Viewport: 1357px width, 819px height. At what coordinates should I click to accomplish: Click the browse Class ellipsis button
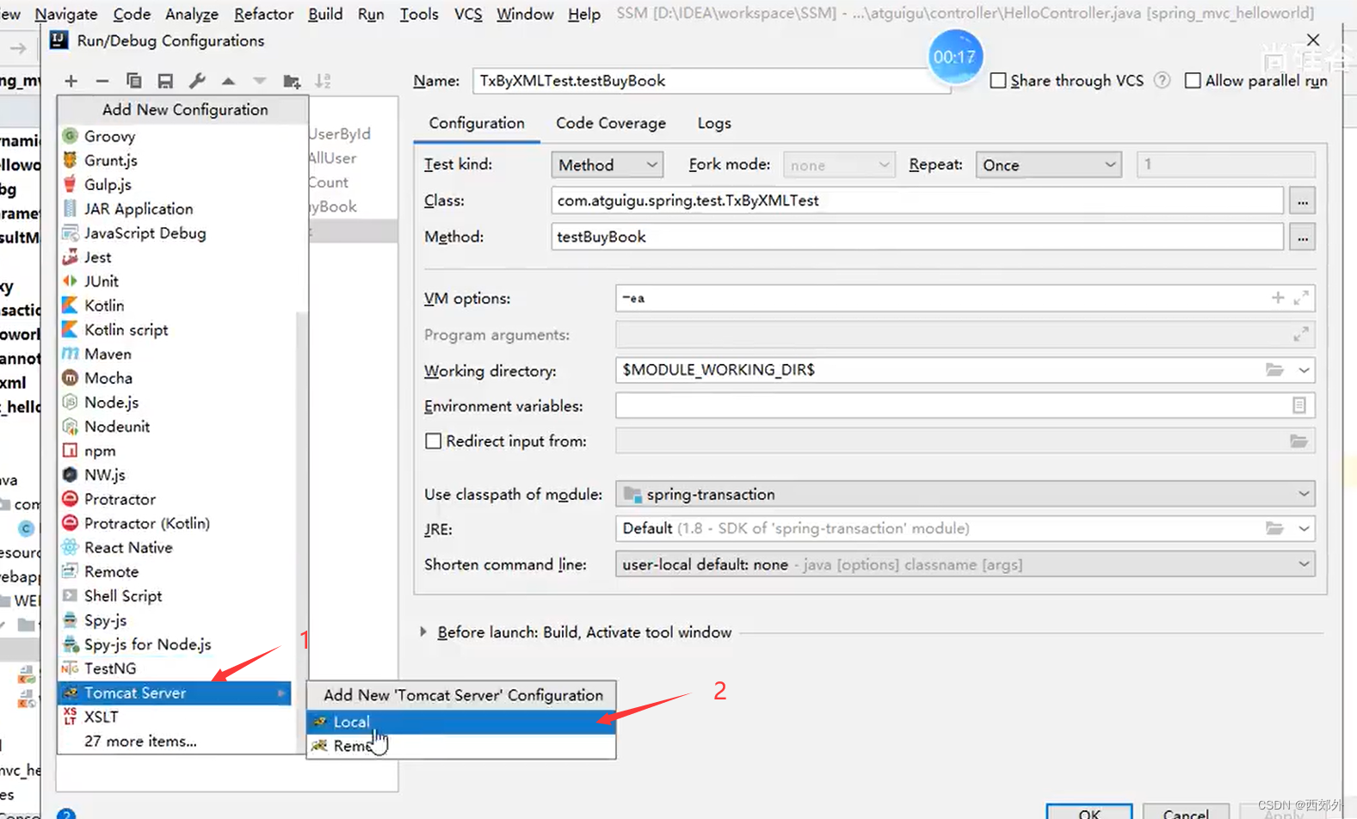coord(1302,201)
